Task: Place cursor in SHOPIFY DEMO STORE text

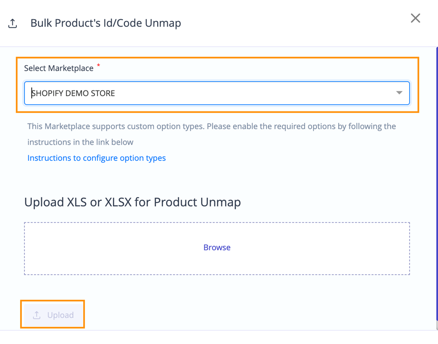Action: pos(73,93)
